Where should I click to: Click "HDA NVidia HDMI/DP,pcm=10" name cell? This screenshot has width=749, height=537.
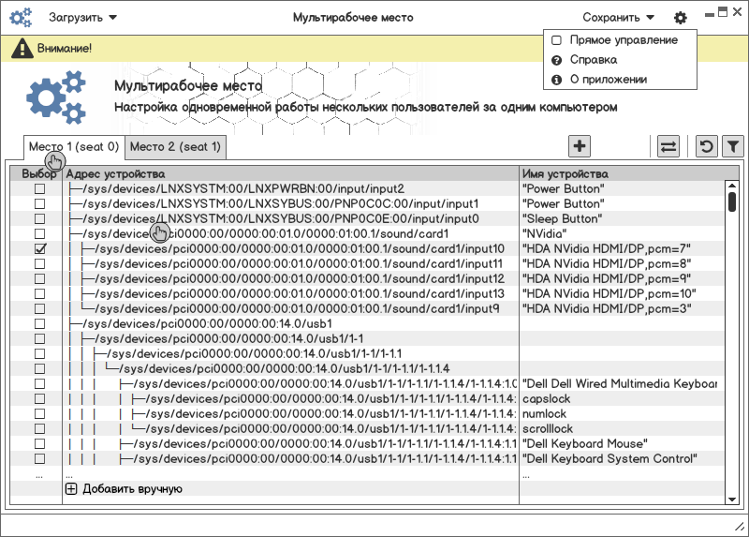click(x=609, y=293)
